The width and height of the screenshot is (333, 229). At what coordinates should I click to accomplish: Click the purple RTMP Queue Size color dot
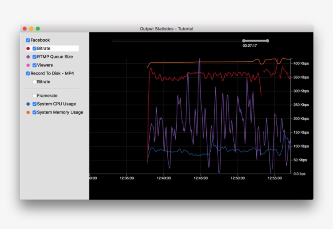[28, 57]
